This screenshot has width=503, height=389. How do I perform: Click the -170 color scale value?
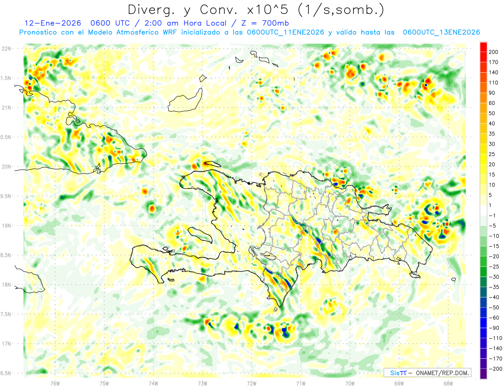pyautogui.click(x=495, y=358)
